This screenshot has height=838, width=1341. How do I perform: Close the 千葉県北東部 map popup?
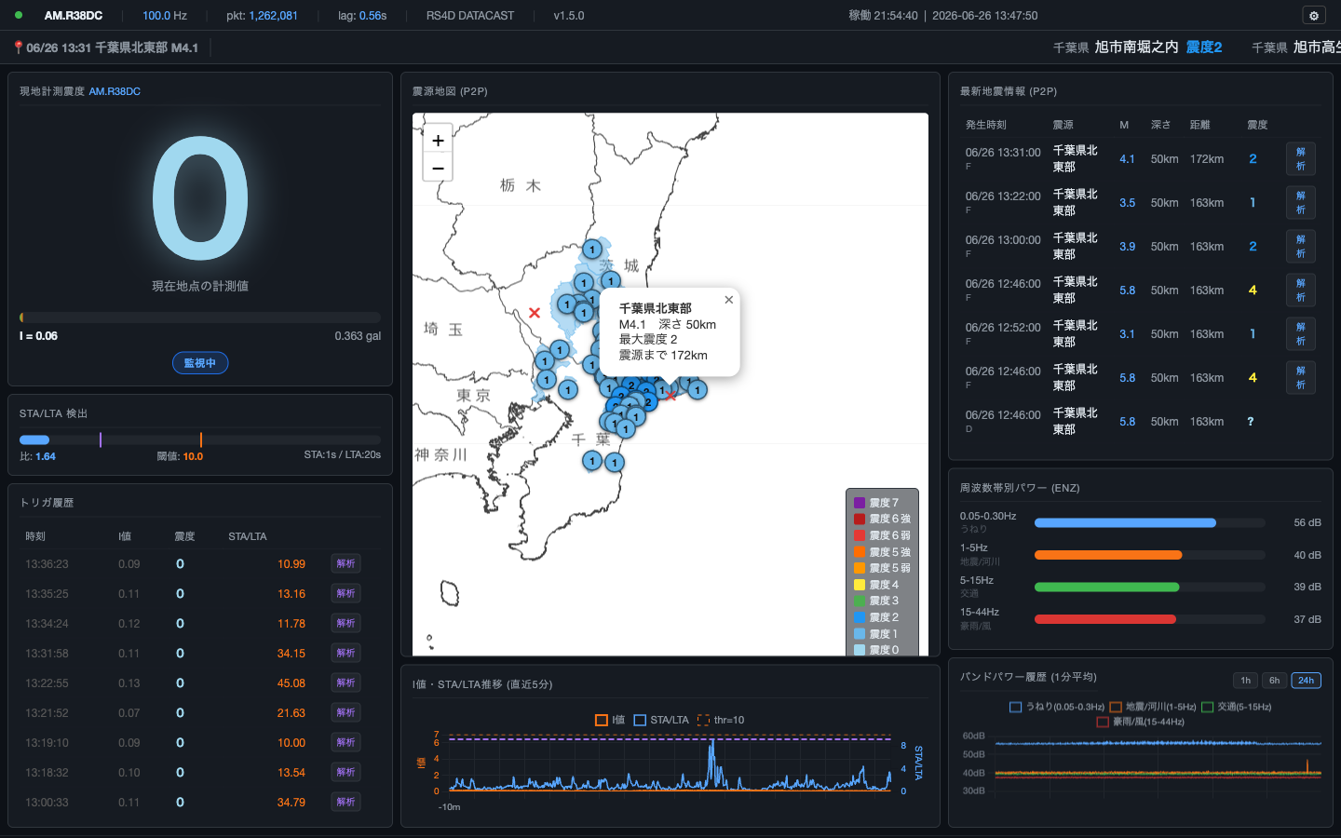click(x=729, y=300)
